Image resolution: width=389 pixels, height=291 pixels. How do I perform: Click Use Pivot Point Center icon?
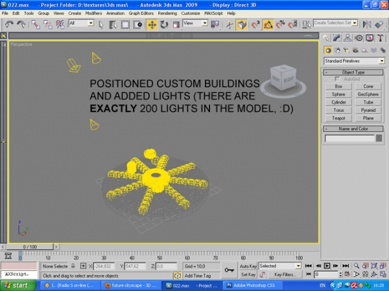[215, 25]
